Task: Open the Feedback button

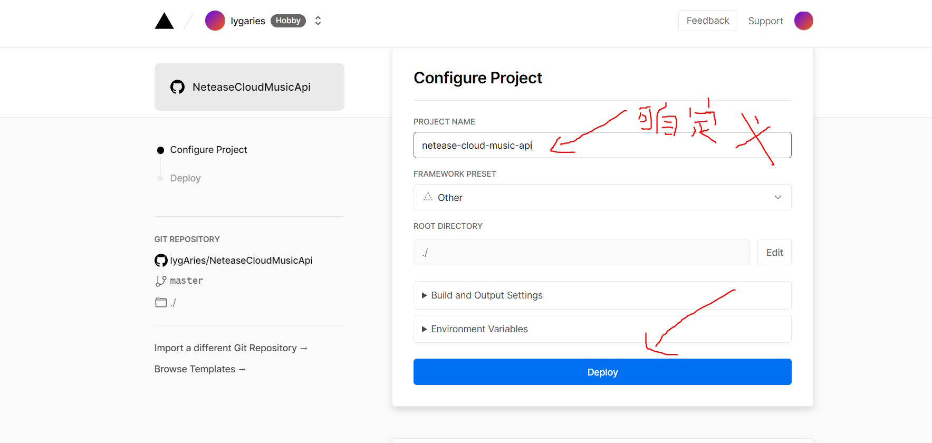Action: [x=707, y=21]
